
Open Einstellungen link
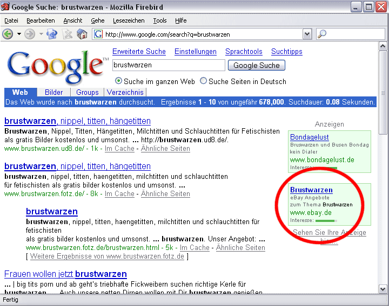point(196,52)
